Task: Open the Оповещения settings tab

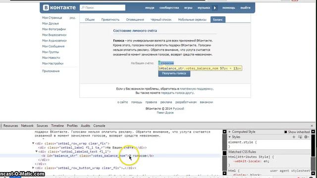Action: pyautogui.click(x=135, y=20)
